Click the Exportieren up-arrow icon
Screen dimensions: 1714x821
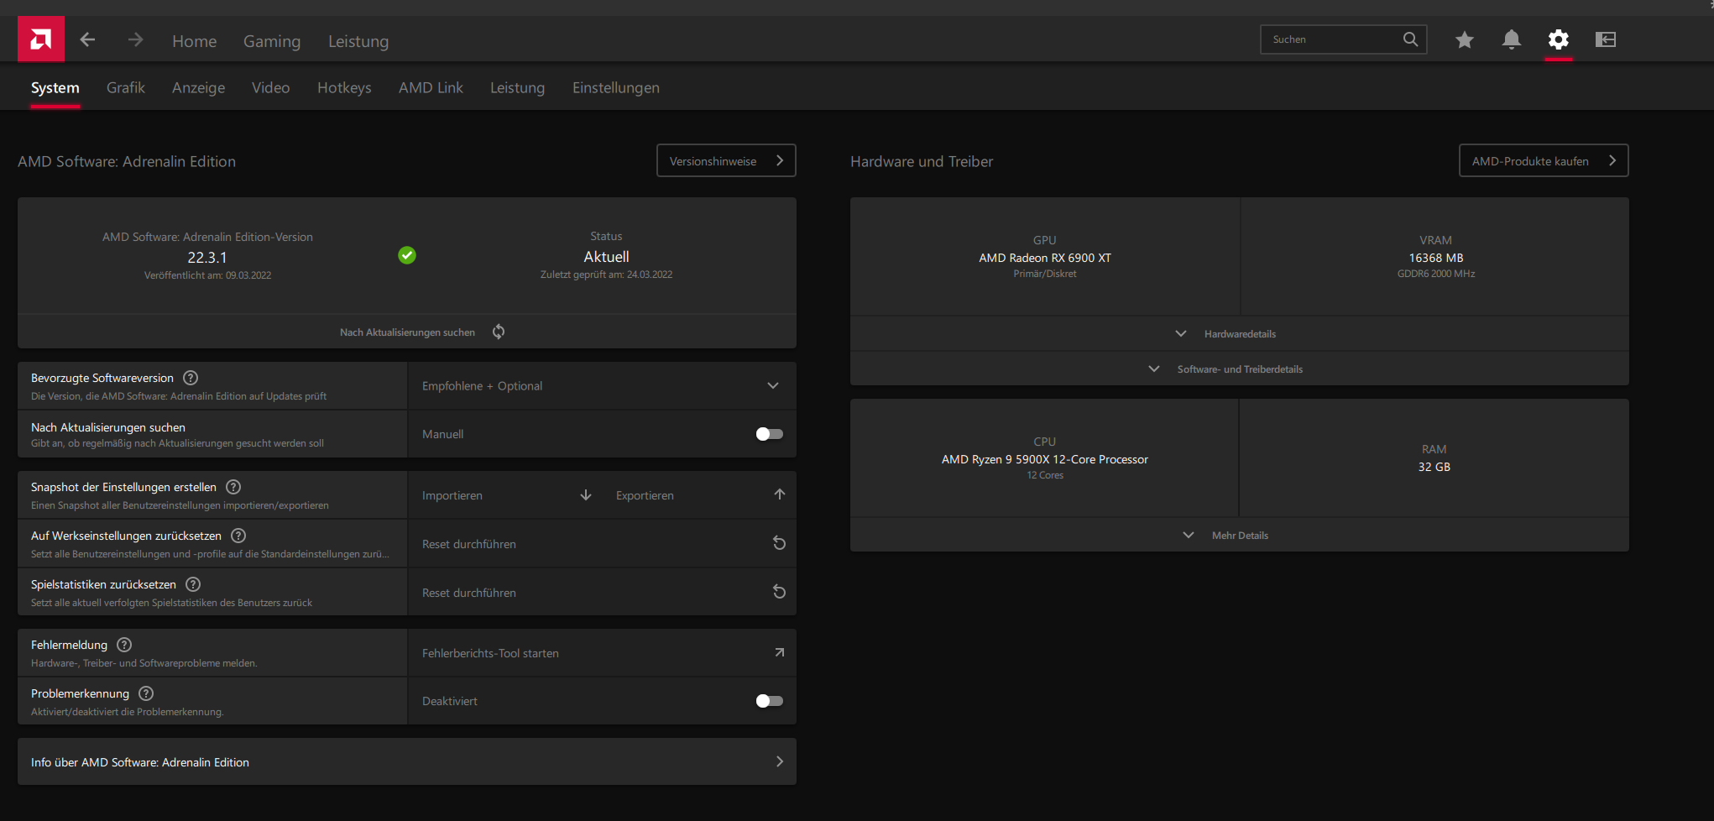pos(780,494)
